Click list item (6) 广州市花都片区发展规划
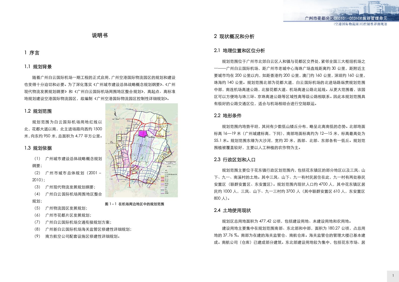Viewport: 399px width, 282px height. [x=63, y=215]
